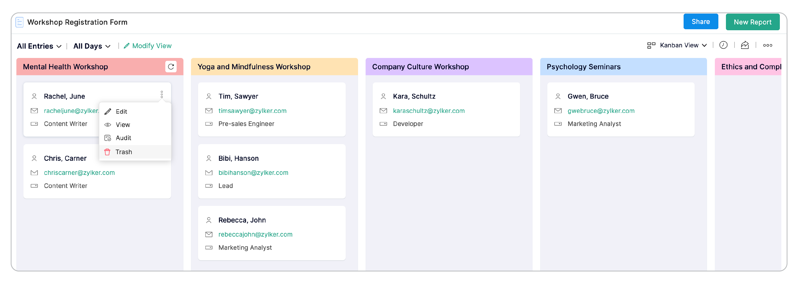
Task: Open three-dot menu on Rachel, June card
Action: 162,94
